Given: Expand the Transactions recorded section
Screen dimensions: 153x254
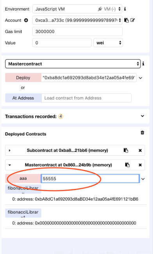Looking at the screenshot, I should [142, 116].
